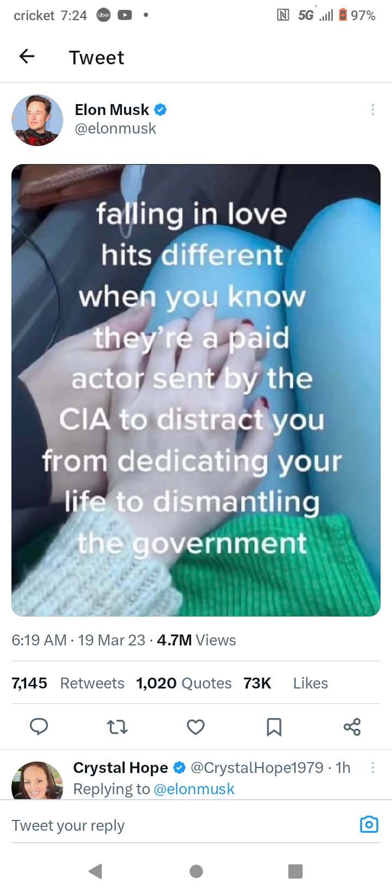Tap the @elonmusk link in reply
Screen dimensions: 392x894
[x=194, y=789]
